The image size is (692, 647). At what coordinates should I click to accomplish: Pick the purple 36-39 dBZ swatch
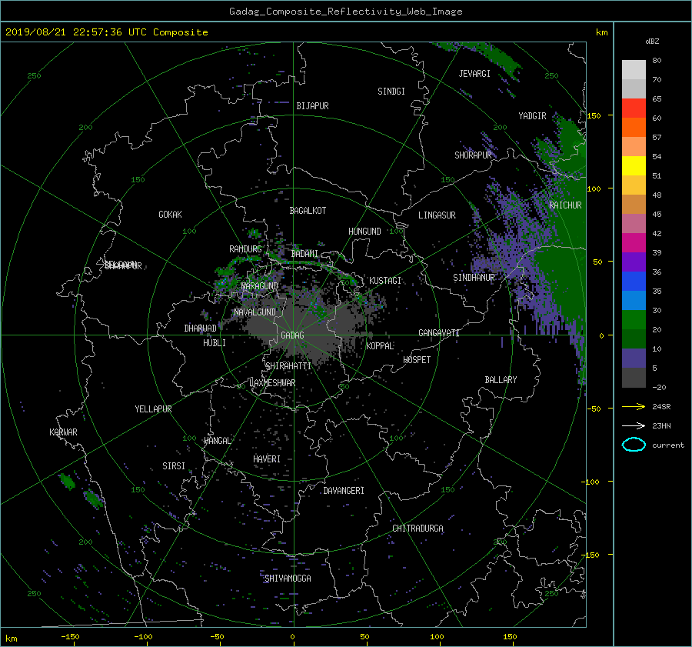634,262
